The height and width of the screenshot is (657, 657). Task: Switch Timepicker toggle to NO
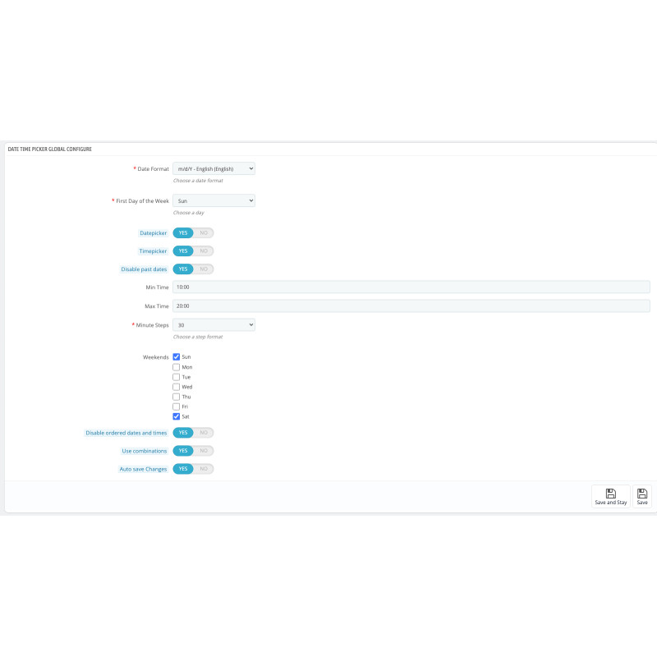(x=204, y=251)
